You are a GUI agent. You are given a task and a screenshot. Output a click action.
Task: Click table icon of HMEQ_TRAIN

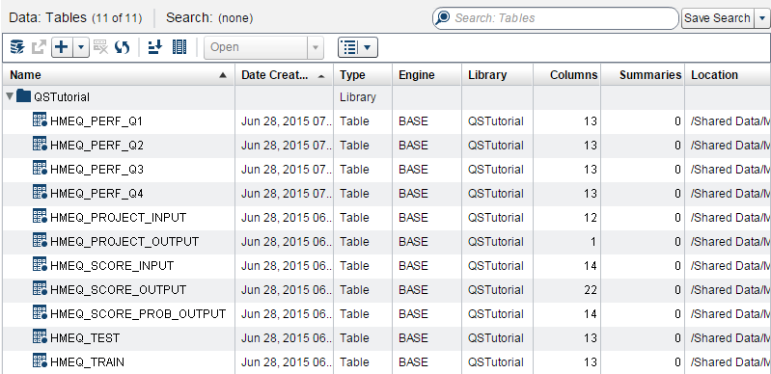40,361
